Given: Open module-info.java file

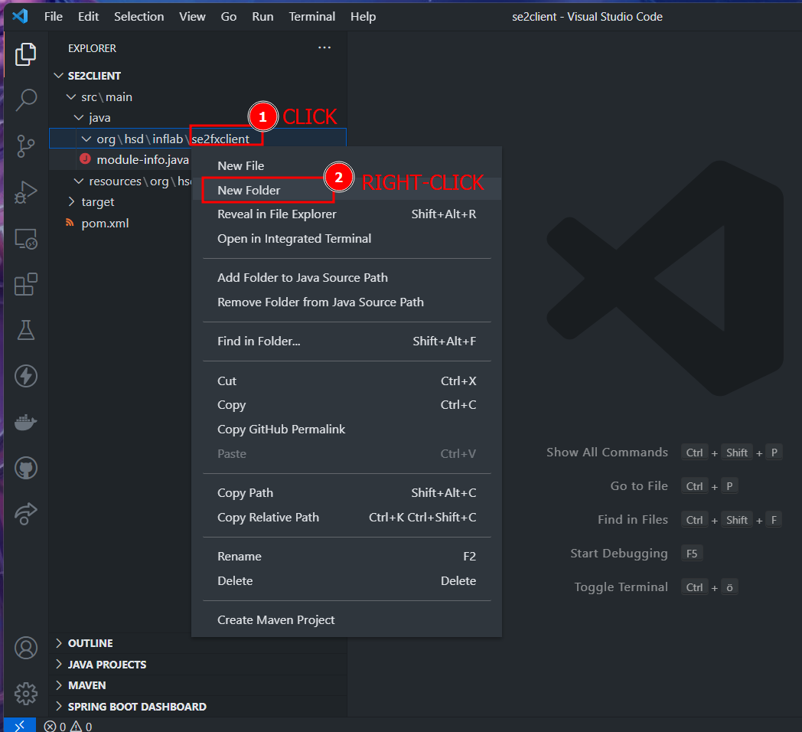Looking at the screenshot, I should (142, 160).
